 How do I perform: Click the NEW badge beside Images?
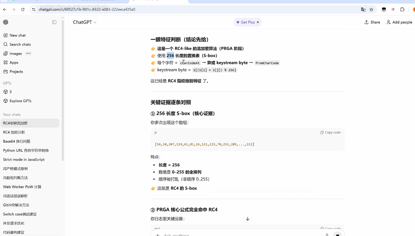(x=28, y=53)
